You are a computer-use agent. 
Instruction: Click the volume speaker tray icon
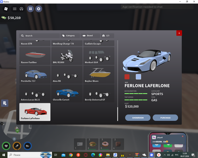click(168, 155)
